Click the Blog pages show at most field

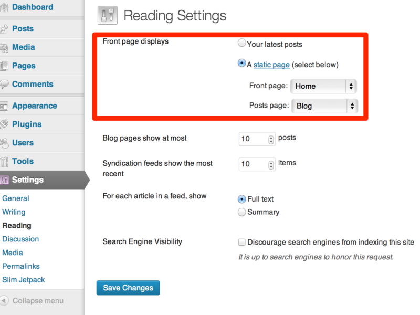click(x=257, y=139)
